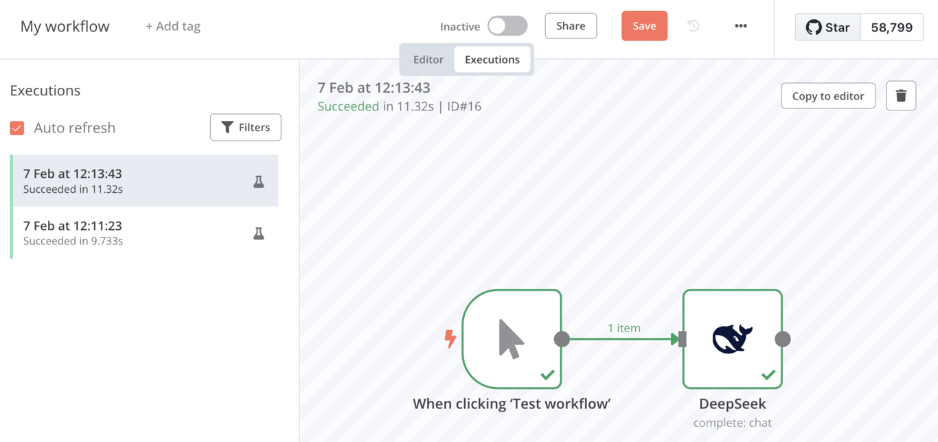Click the Copy to editor button
This screenshot has width=938, height=442.
click(827, 95)
